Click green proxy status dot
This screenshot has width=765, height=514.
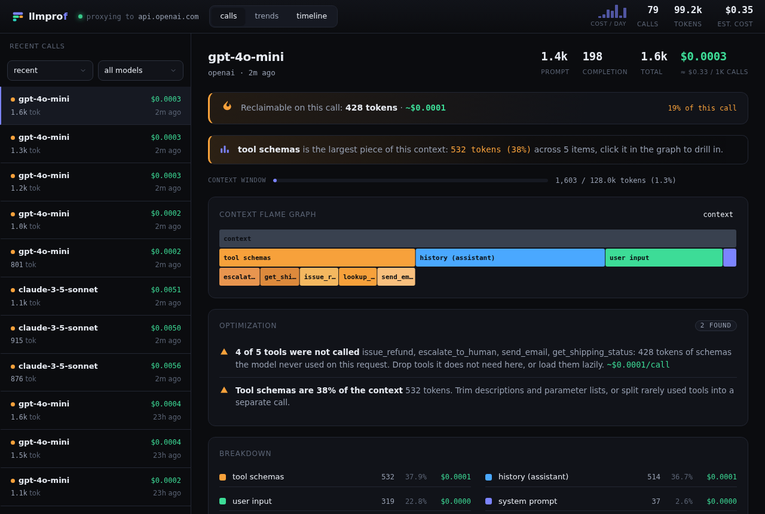tap(80, 16)
